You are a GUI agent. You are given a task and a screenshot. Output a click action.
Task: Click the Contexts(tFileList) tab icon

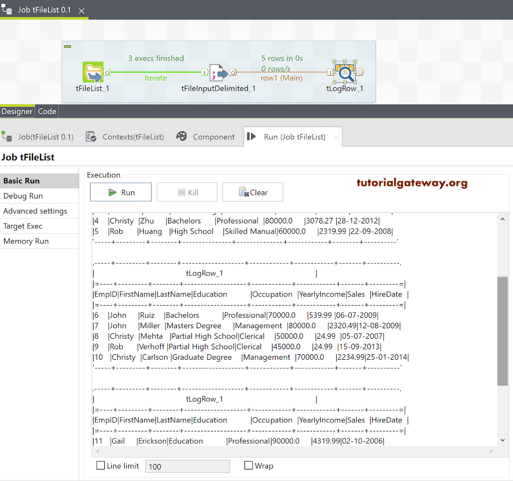coord(91,136)
